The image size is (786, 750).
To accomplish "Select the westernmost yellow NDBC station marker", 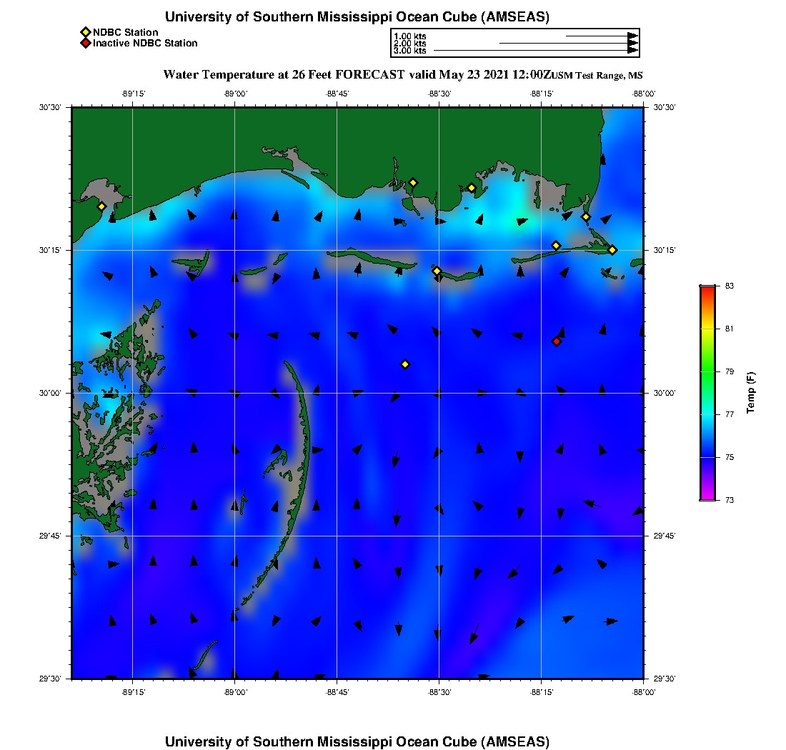I will click(x=102, y=206).
